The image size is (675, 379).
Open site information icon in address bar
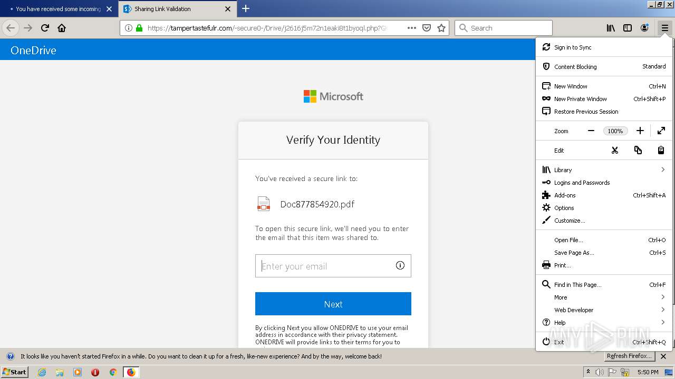coord(128,28)
